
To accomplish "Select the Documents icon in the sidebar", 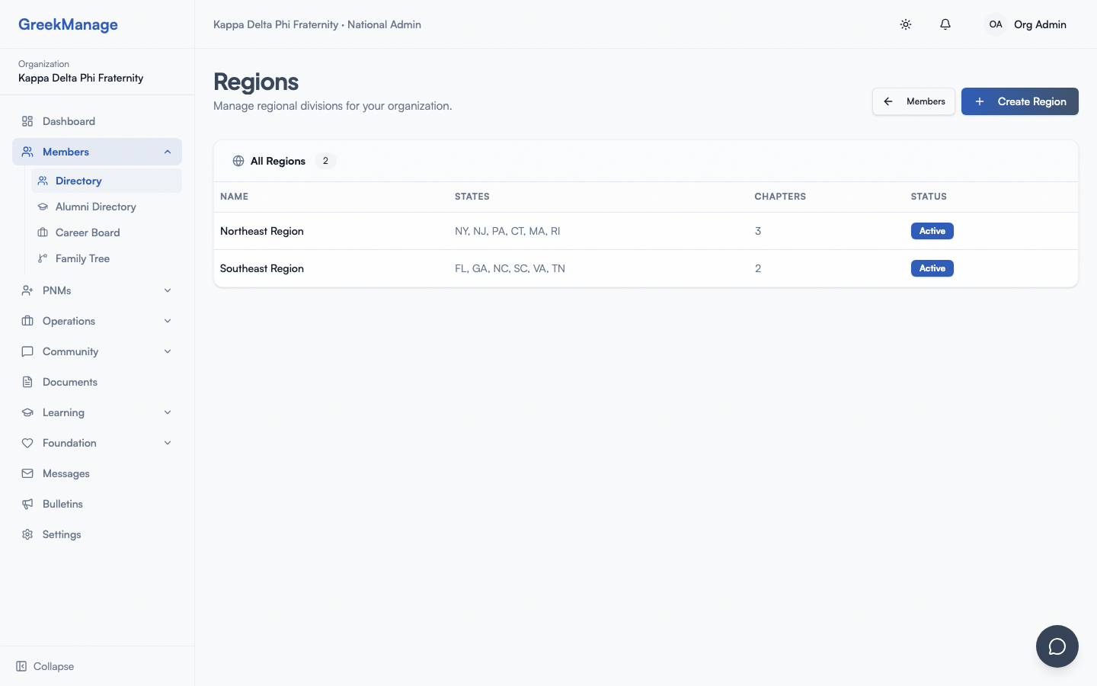I will pyautogui.click(x=27, y=382).
